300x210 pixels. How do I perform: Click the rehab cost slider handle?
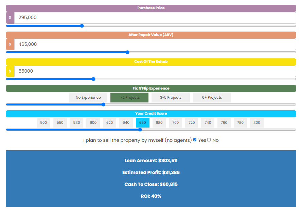tap(93, 79)
